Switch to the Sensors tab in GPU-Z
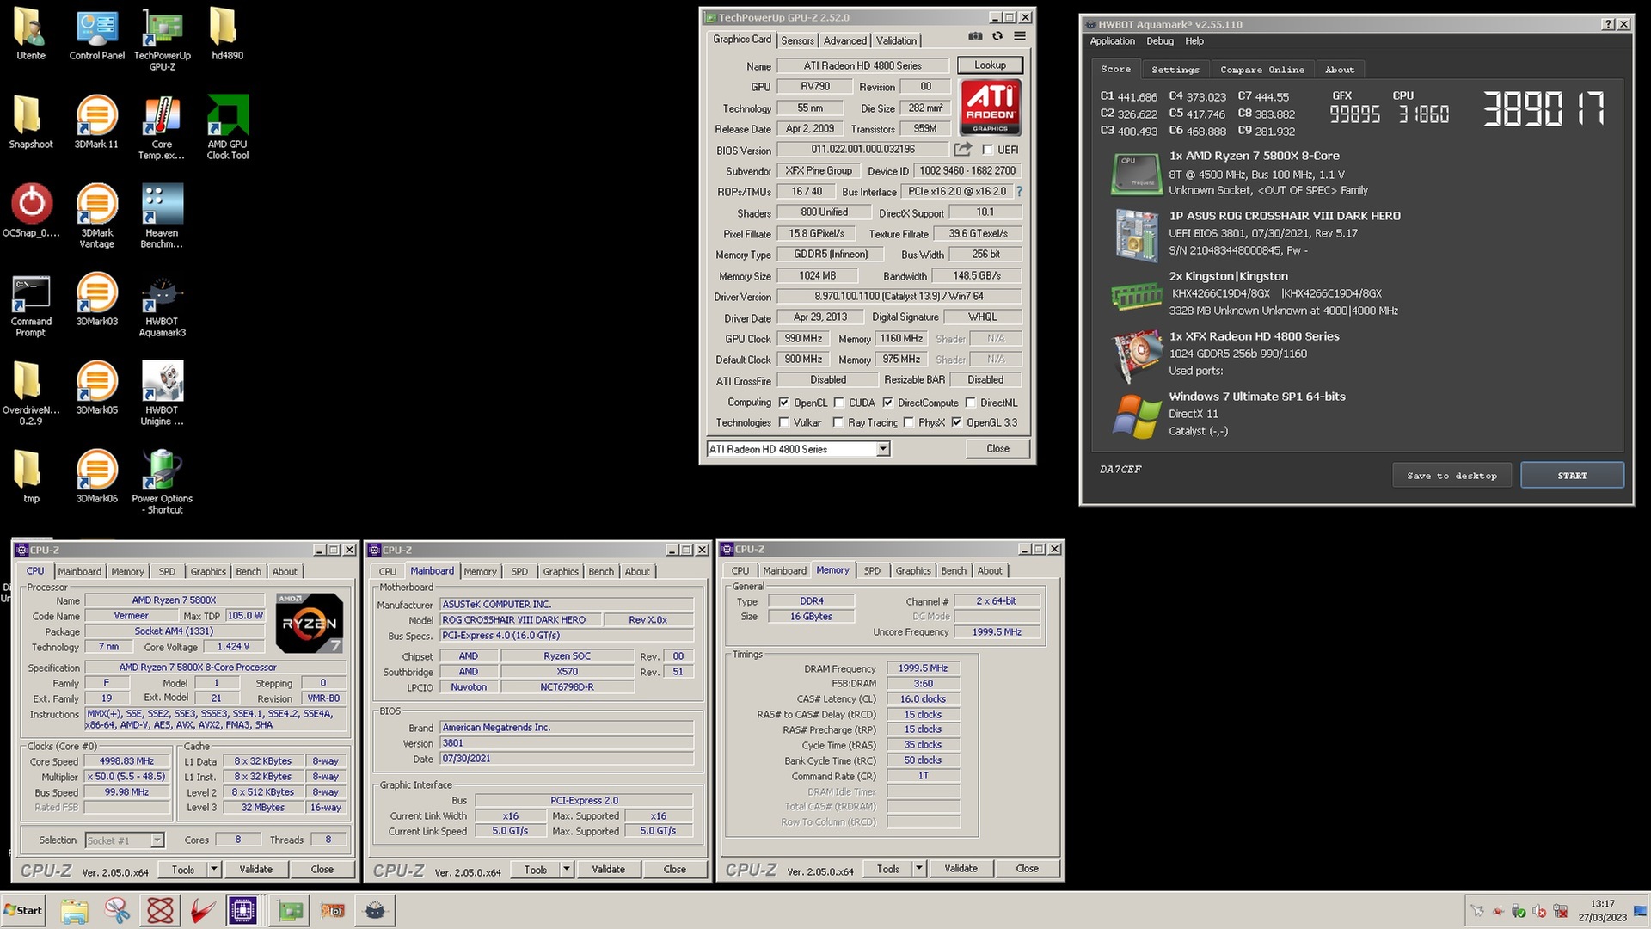Viewport: 1651px width, 929px height. point(797,40)
